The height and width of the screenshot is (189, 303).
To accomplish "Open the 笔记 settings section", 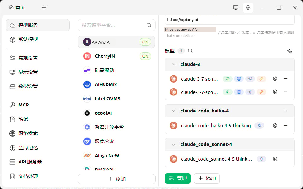I will 38,119.
